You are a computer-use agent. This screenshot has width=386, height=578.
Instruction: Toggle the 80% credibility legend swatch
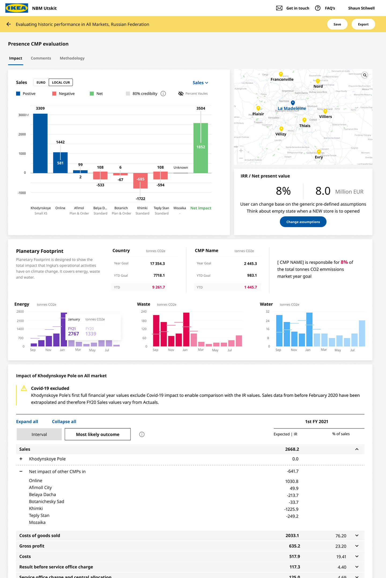click(x=128, y=94)
